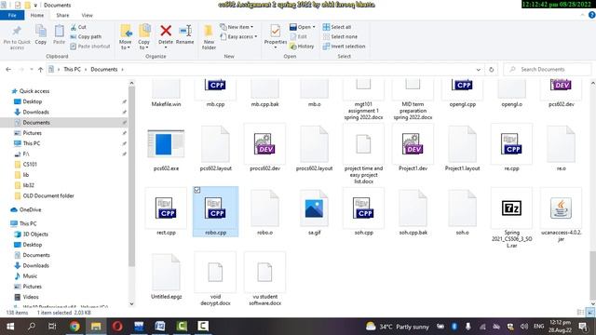Open recent locations dropdown arrow

[31, 70]
